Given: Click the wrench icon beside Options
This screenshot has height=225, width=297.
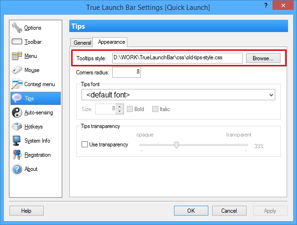Looking at the screenshot, I should coord(17,28).
